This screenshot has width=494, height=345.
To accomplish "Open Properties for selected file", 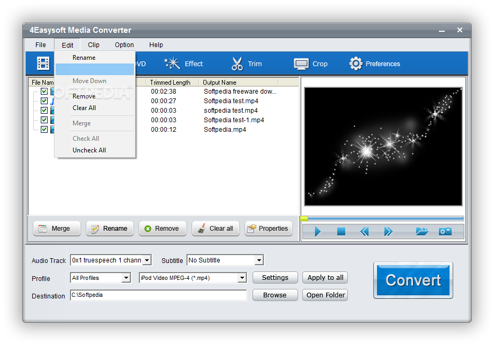I will (x=268, y=229).
